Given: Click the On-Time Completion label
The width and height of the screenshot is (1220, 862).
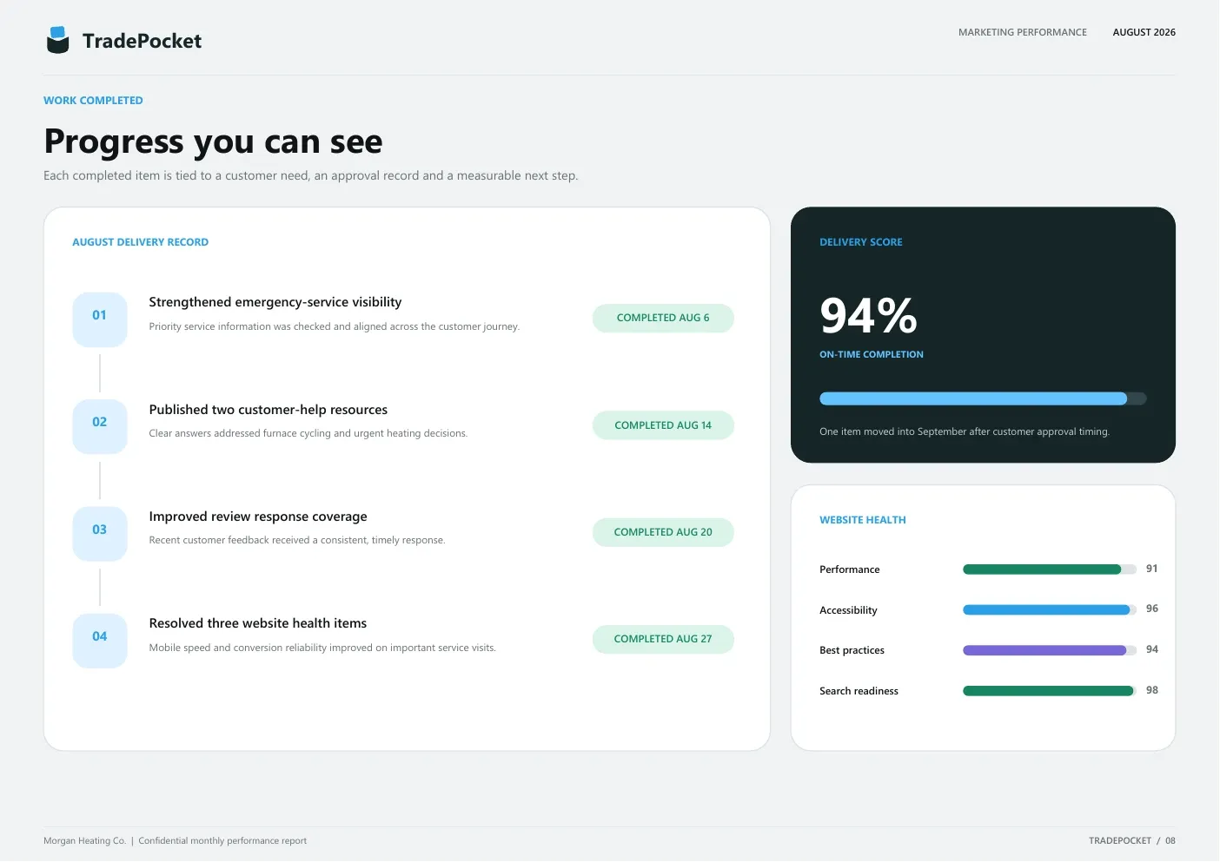Looking at the screenshot, I should (872, 354).
